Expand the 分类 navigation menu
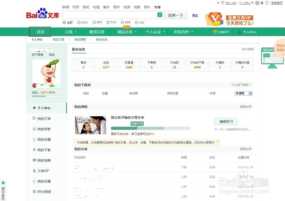 tap(70, 32)
